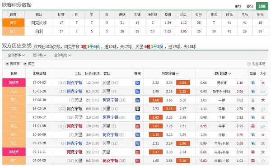The width and height of the screenshot is (271, 166).
Task: Click the 半球/一球 handicap in 09-09-05 row
Action: pyautogui.click(x=222, y=161)
